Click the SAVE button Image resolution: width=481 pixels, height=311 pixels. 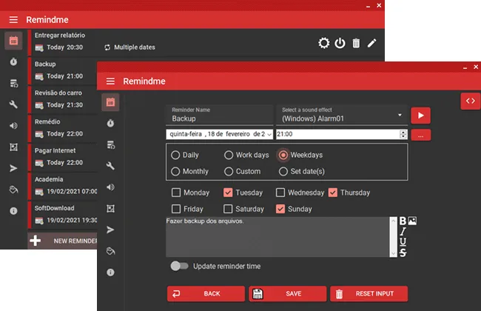click(287, 293)
